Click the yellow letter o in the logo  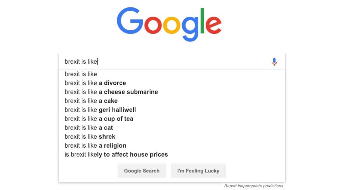(x=172, y=26)
